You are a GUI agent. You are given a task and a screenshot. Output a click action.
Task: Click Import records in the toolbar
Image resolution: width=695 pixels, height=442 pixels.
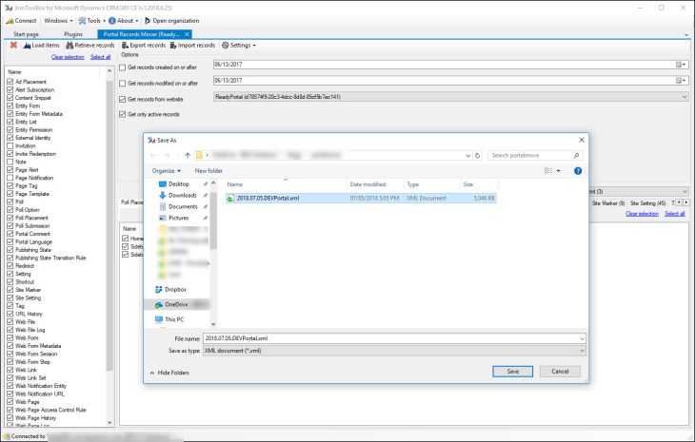(192, 45)
